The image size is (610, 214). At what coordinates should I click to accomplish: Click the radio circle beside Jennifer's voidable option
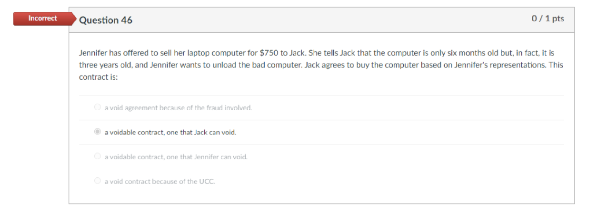click(97, 157)
